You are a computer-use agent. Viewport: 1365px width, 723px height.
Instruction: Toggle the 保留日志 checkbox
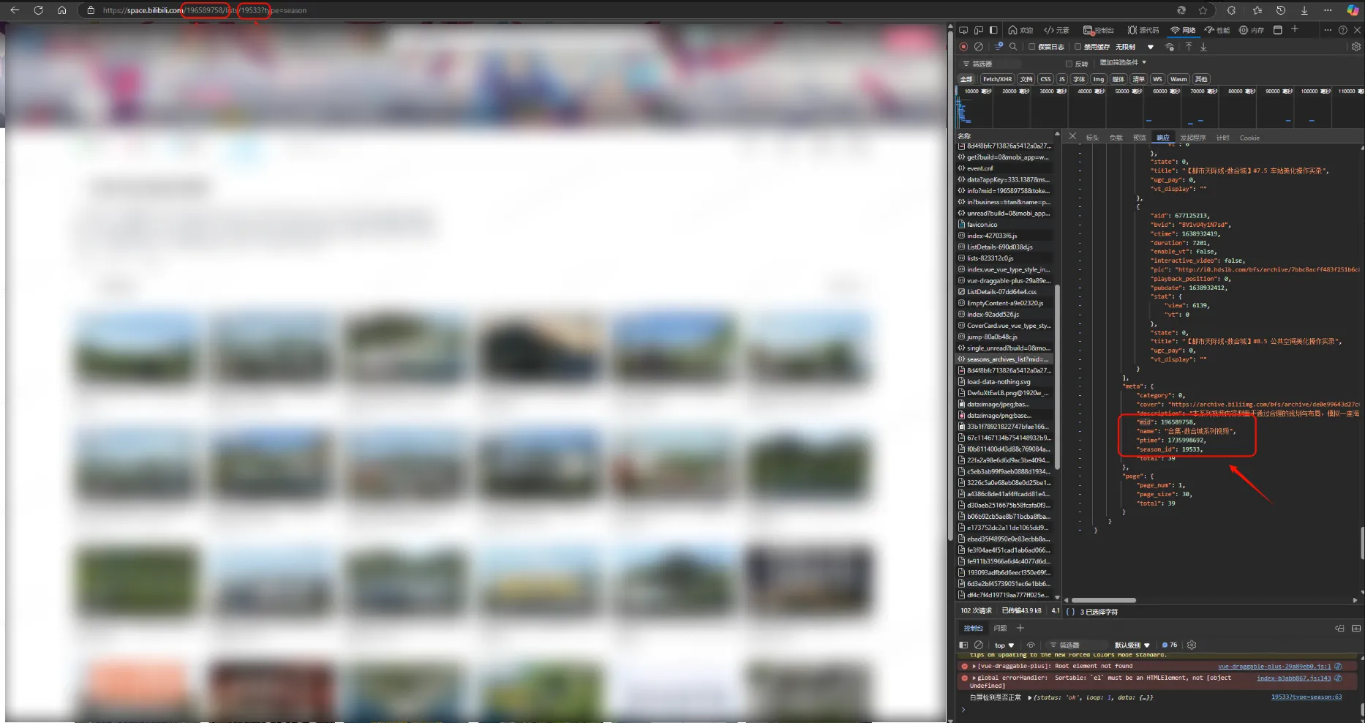[1032, 47]
